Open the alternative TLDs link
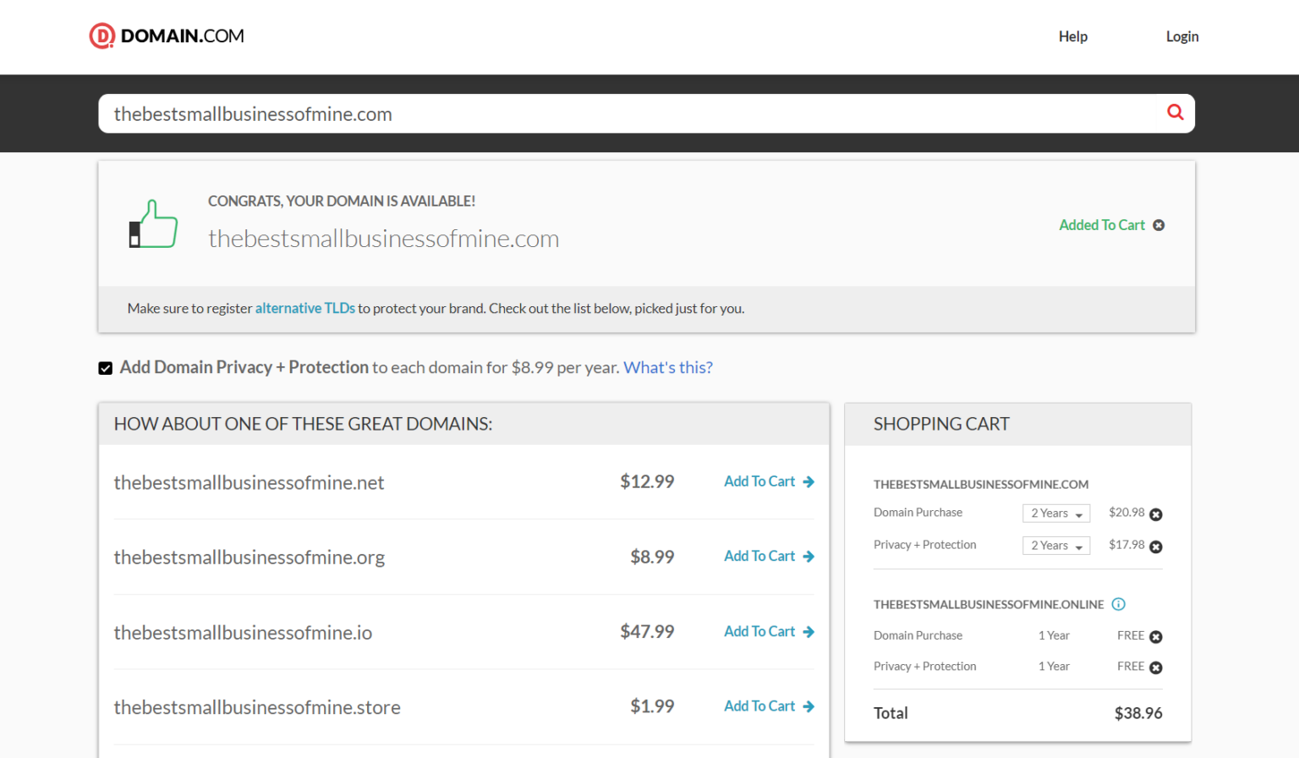Screen dimensions: 1299x758 (304, 308)
